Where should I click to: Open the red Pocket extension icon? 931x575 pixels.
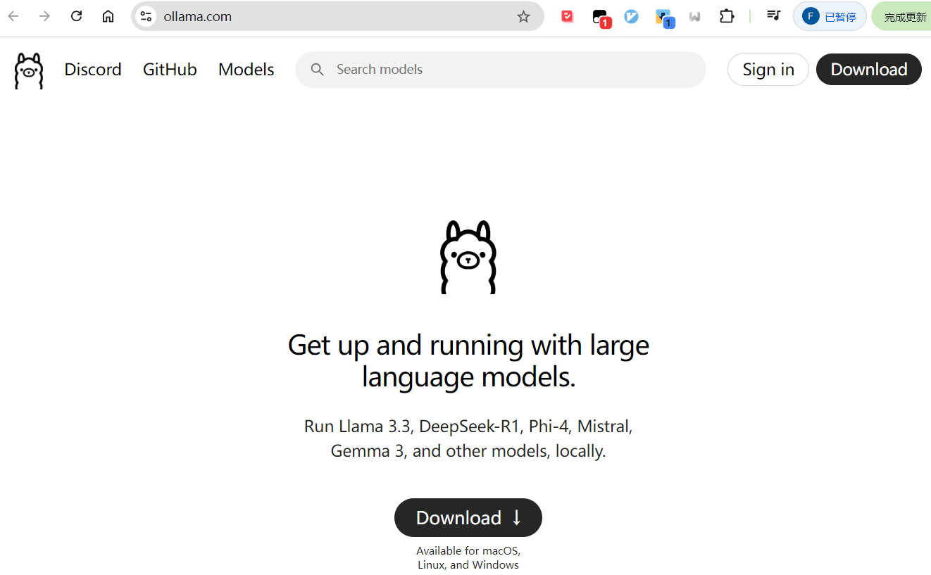(x=568, y=16)
